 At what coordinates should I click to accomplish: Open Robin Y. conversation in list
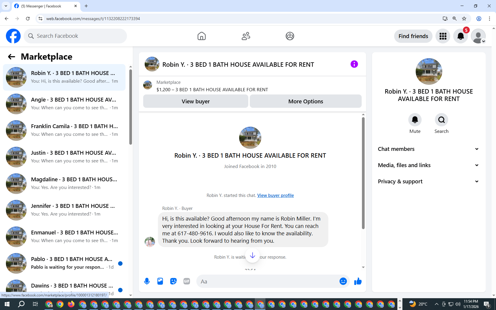(64, 77)
